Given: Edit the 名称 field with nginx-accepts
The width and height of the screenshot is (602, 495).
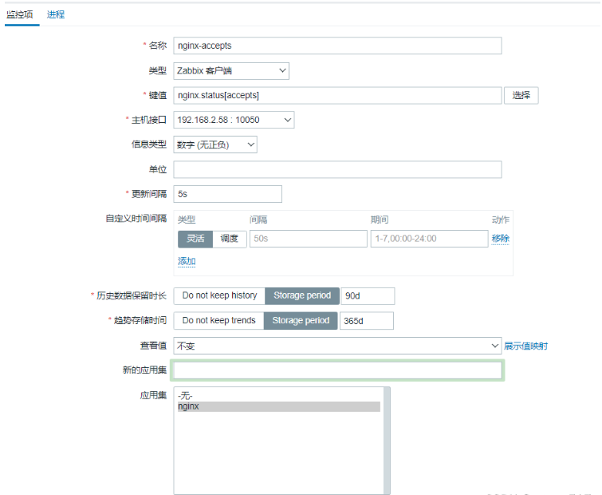Looking at the screenshot, I should [337, 46].
